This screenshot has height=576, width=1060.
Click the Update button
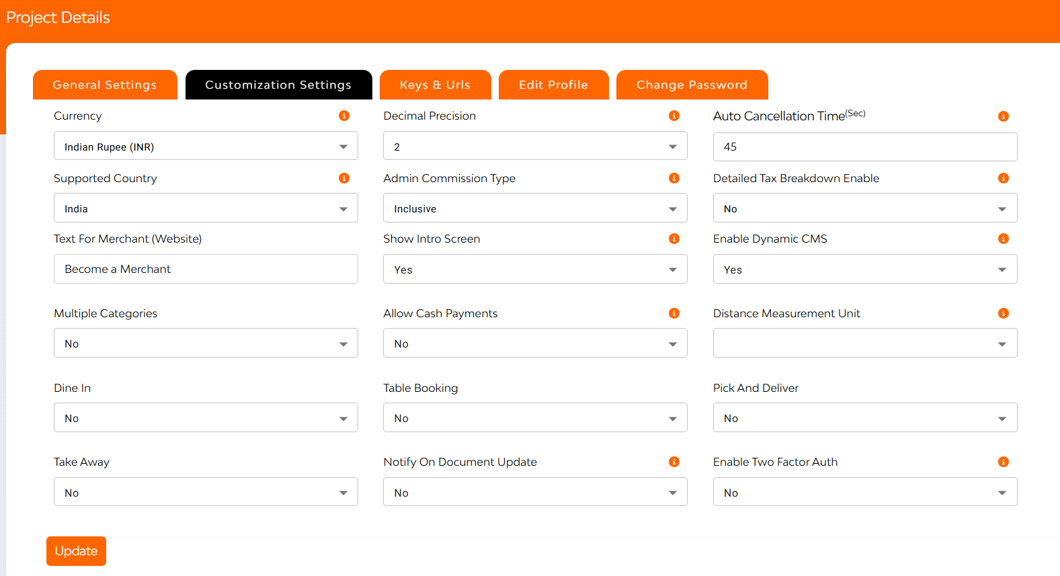click(76, 551)
